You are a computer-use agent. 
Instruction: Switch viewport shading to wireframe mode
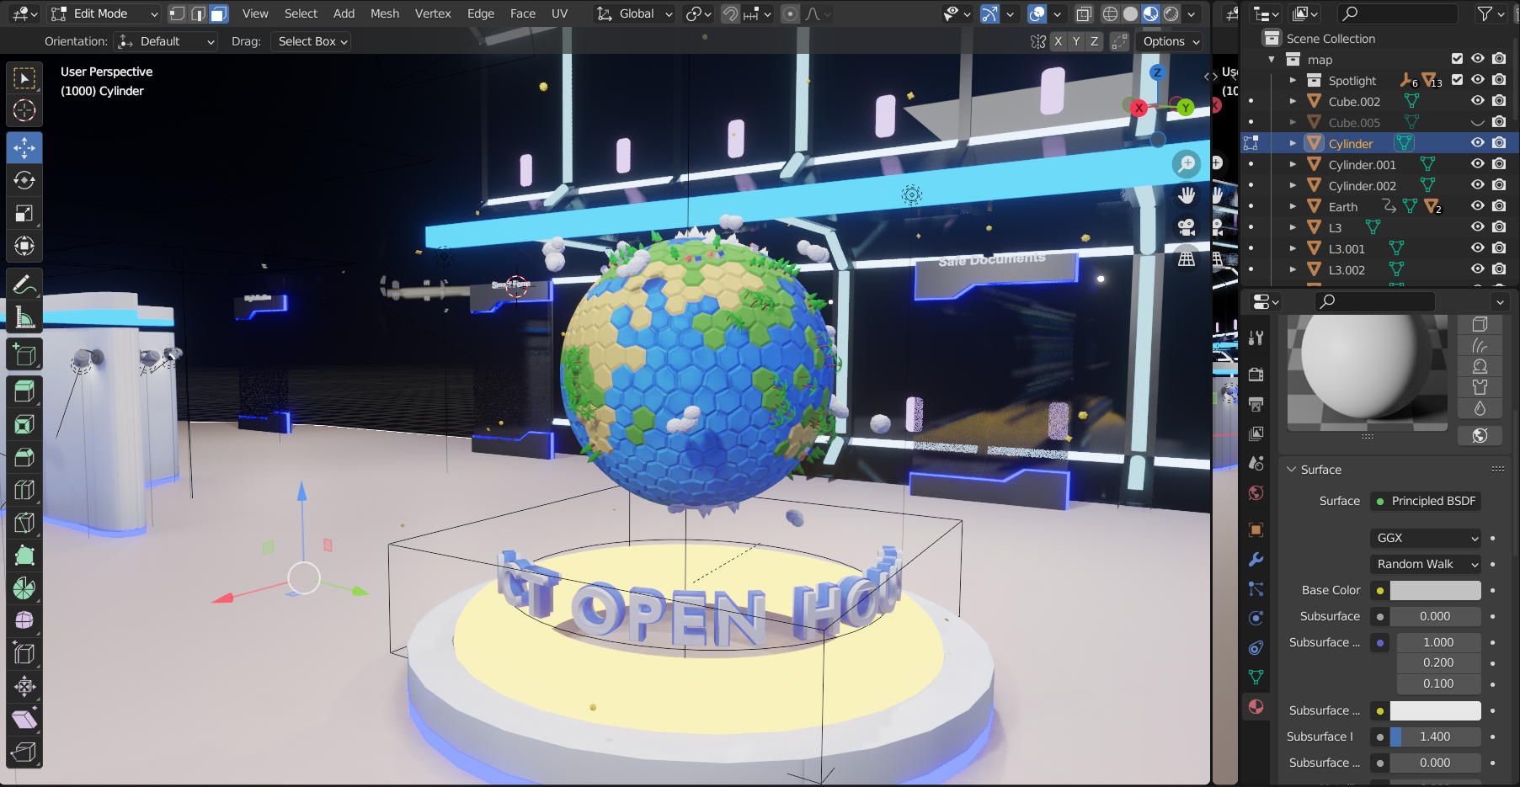coord(1110,13)
